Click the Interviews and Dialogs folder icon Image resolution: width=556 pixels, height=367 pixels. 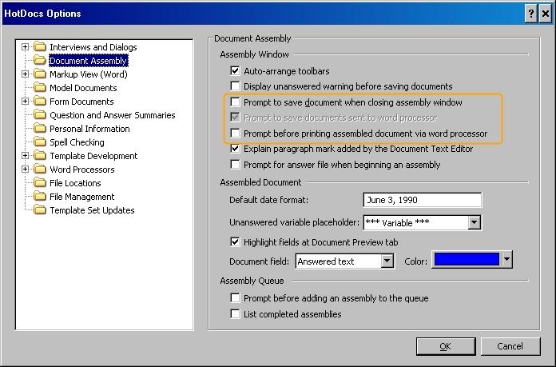[x=40, y=47]
